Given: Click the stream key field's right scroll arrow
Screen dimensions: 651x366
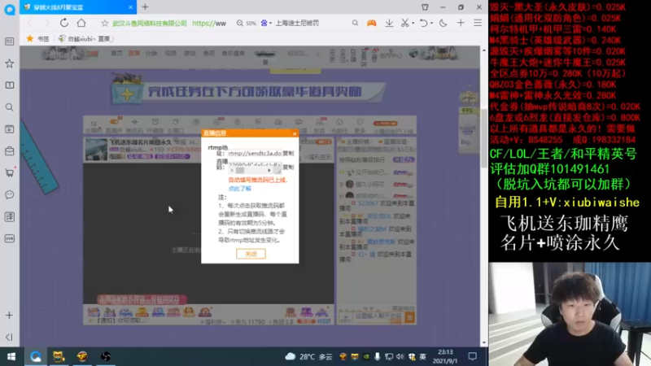Looking at the screenshot, I should (x=269, y=171).
